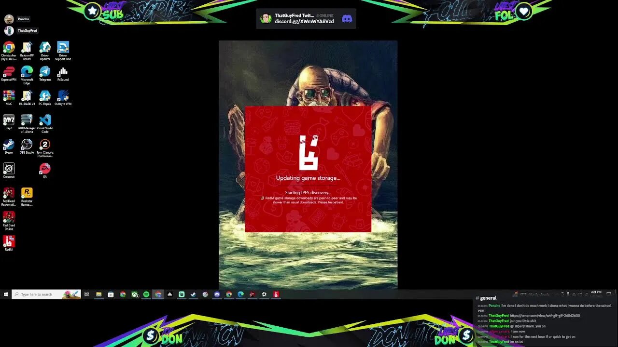The height and width of the screenshot is (347, 618).
Task: Launch DayZ from the desktop
Action: click(x=9, y=122)
